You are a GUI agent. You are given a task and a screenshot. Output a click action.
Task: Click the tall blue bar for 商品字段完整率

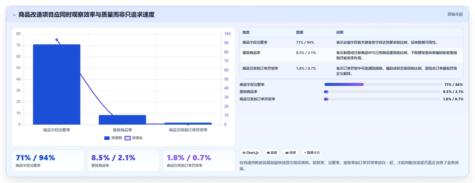point(56,84)
